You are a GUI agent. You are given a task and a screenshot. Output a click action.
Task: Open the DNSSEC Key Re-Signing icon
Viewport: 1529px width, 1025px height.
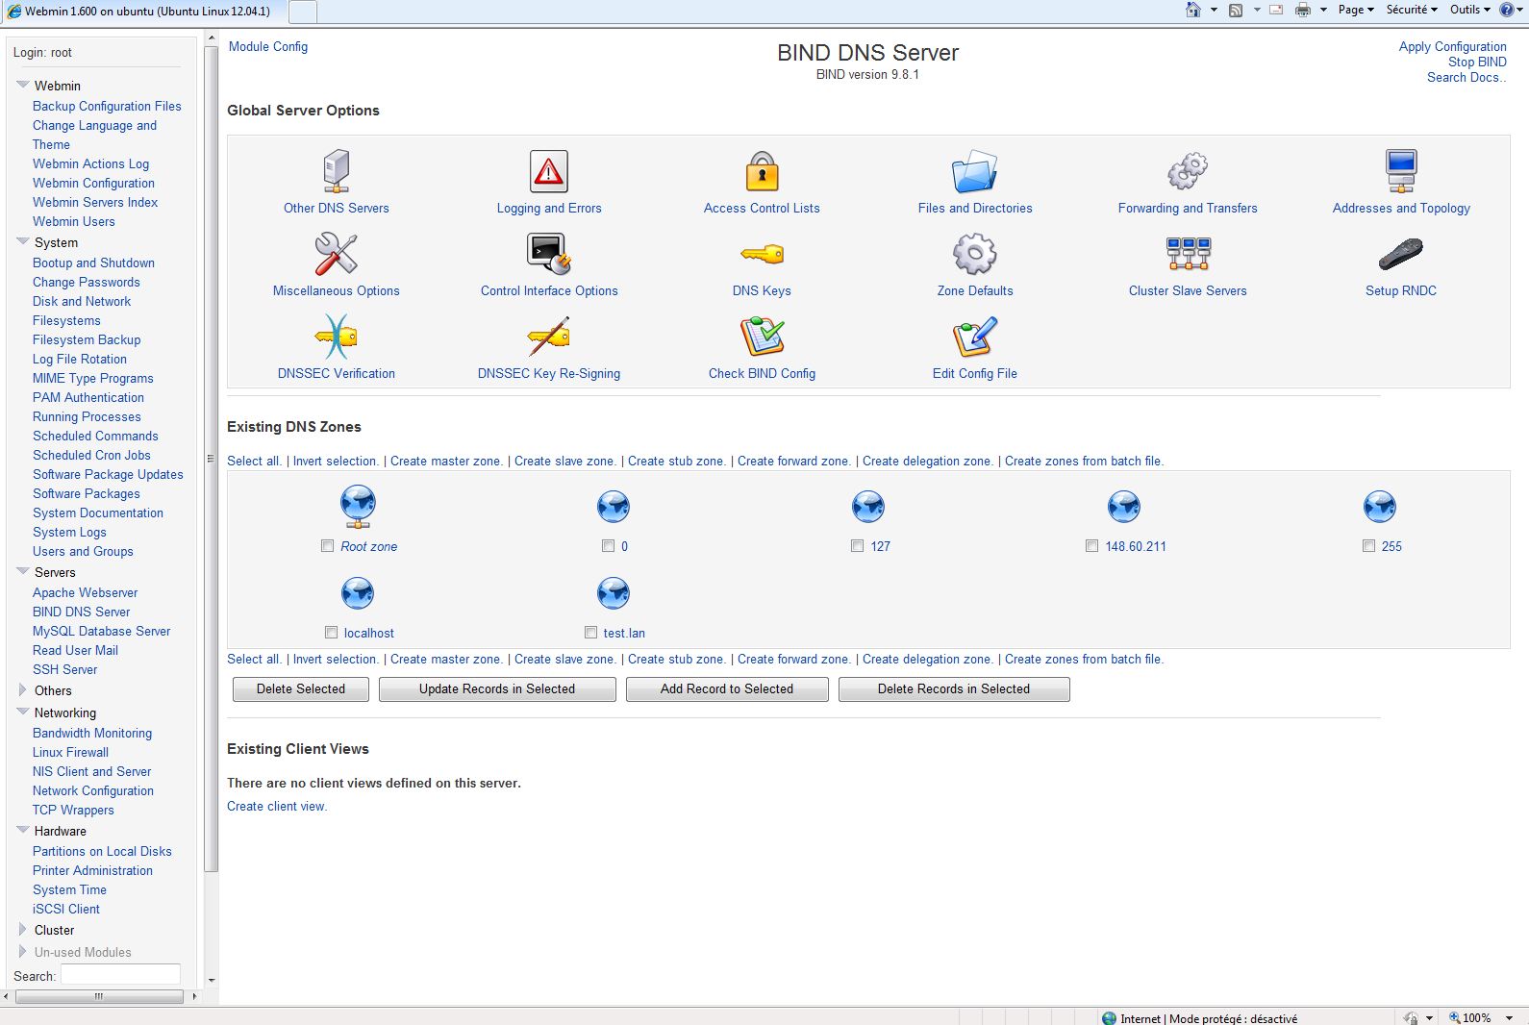pyautogui.click(x=549, y=337)
